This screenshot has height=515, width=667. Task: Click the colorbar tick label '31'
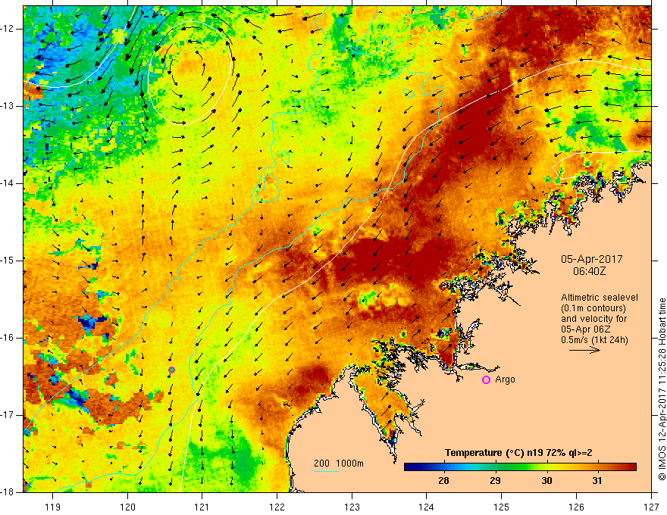coord(597,481)
